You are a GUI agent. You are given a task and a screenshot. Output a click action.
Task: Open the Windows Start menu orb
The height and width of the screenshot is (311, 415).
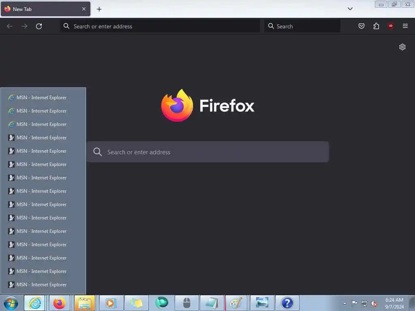(x=11, y=303)
